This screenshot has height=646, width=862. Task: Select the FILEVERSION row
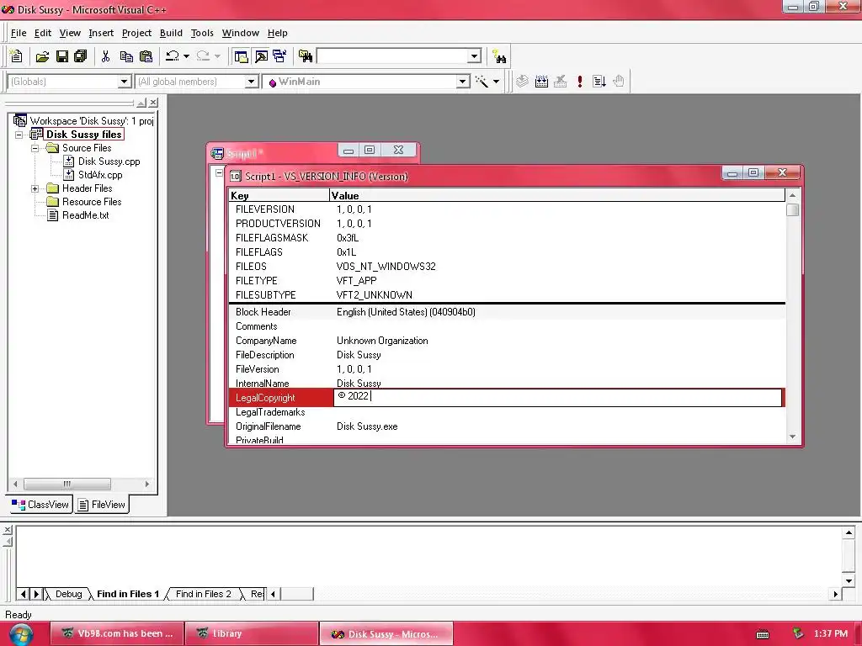pos(506,209)
